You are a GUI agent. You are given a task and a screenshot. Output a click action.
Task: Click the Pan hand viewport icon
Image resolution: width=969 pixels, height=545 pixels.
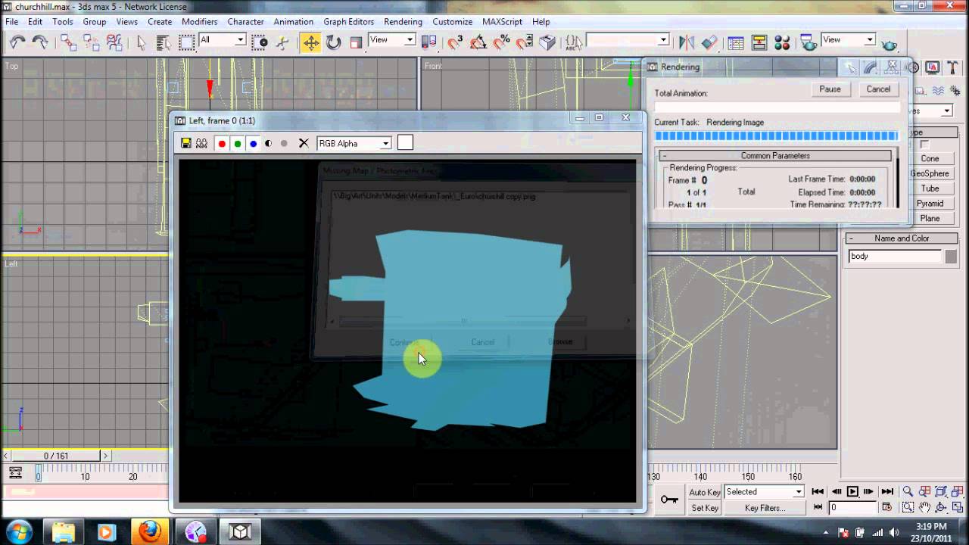click(924, 508)
